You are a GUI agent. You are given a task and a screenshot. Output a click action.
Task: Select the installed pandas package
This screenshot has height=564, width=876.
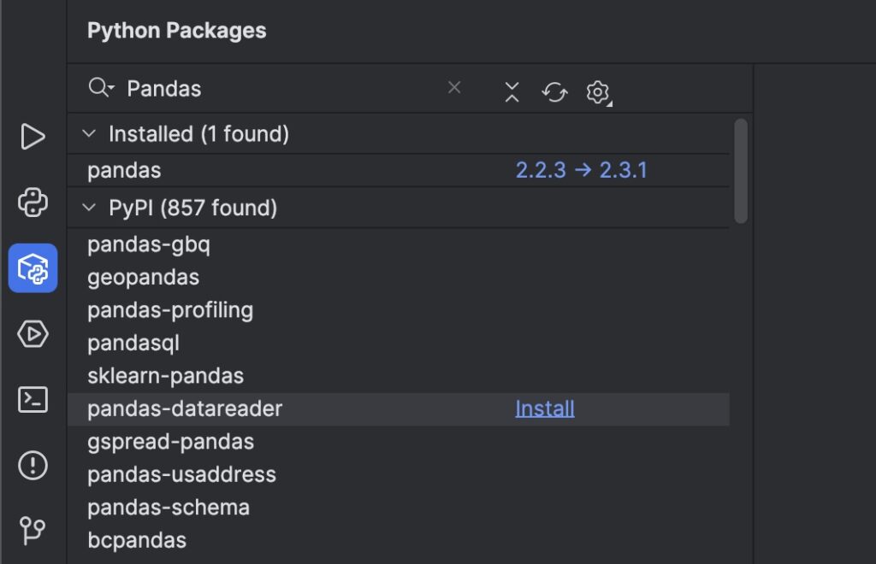[x=399, y=170]
